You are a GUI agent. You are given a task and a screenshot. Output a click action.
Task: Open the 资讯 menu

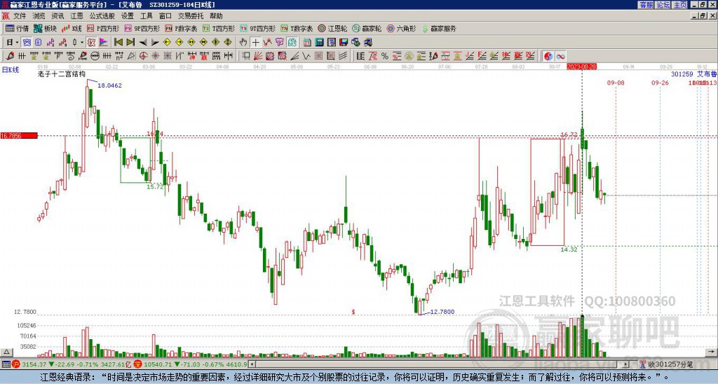pyautogui.click(x=57, y=16)
